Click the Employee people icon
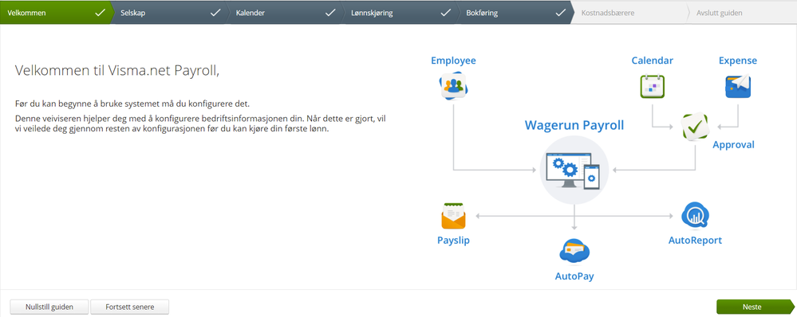The image size is (797, 317). tap(453, 85)
